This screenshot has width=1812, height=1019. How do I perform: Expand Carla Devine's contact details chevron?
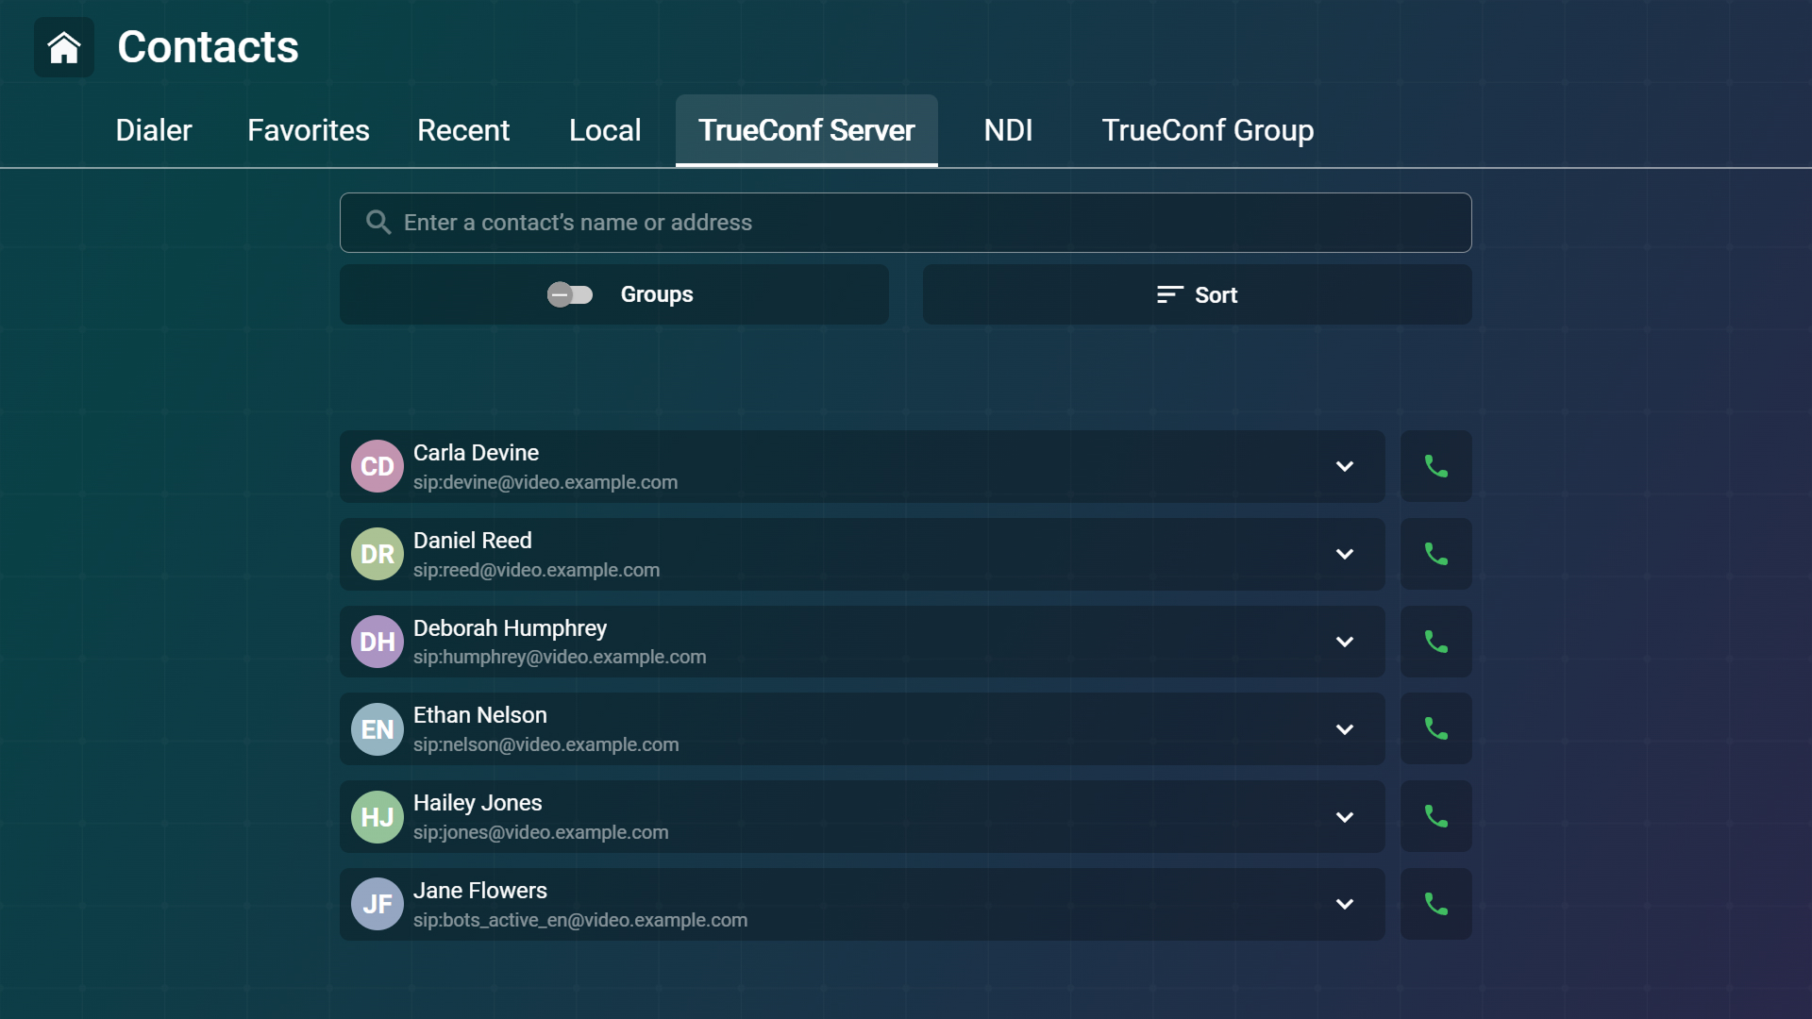pyautogui.click(x=1345, y=466)
